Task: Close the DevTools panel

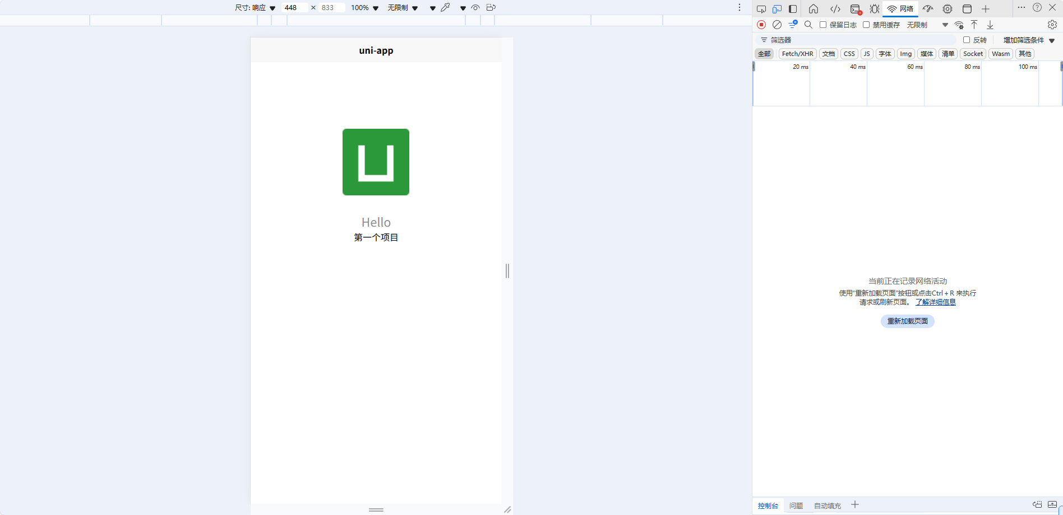Action: (x=1052, y=8)
